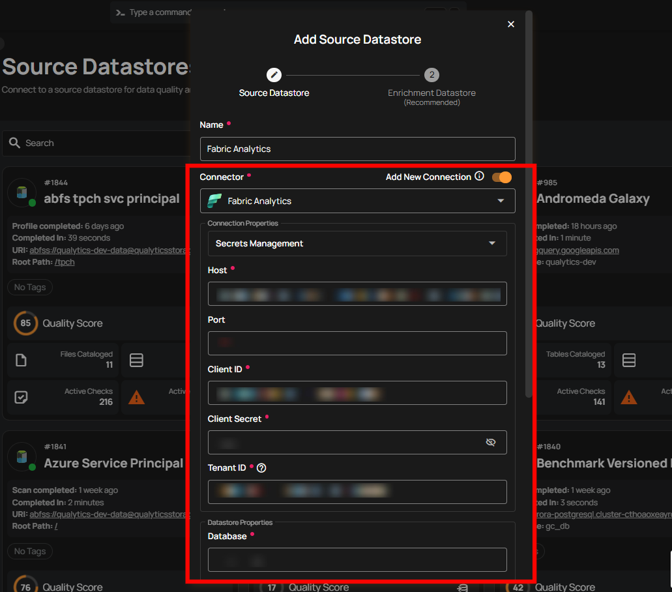This screenshot has height=592, width=672.
Task: Click inside the Name input field
Action: pyautogui.click(x=357, y=149)
